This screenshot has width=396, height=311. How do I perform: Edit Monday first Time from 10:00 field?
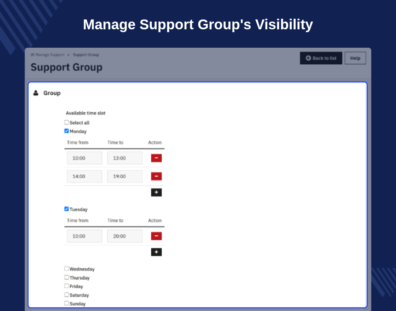click(x=85, y=158)
